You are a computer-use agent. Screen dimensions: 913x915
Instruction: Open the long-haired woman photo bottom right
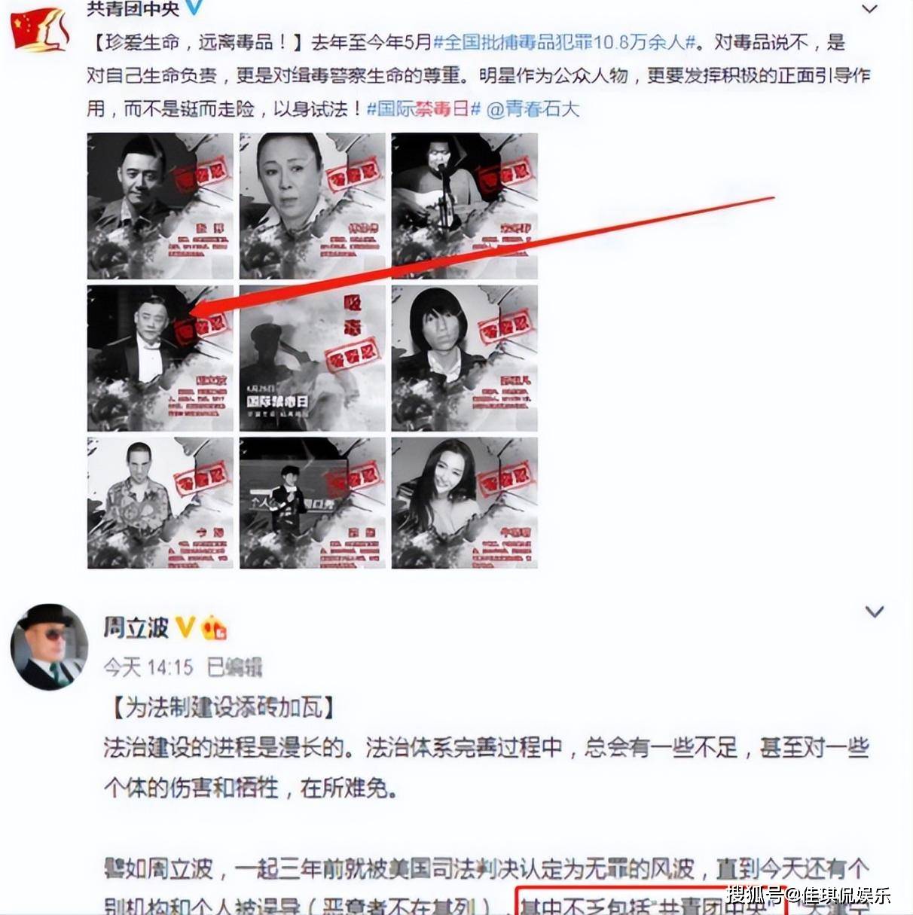click(x=465, y=502)
